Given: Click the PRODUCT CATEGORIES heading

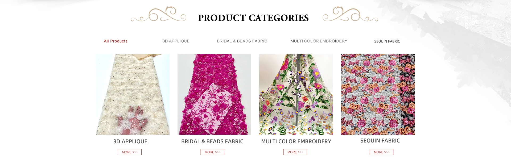Looking at the screenshot, I should pos(253,18).
